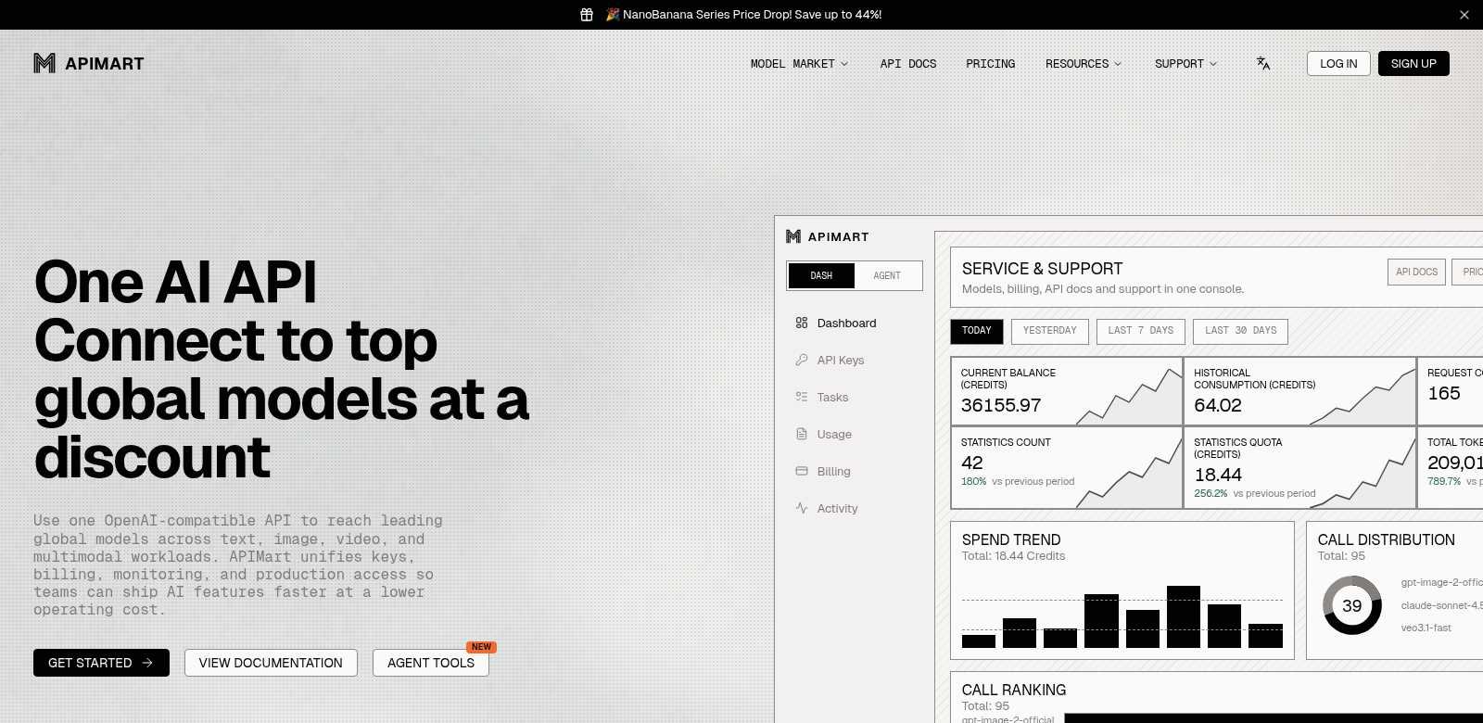Click the APIMART logo icon in header

click(x=44, y=63)
